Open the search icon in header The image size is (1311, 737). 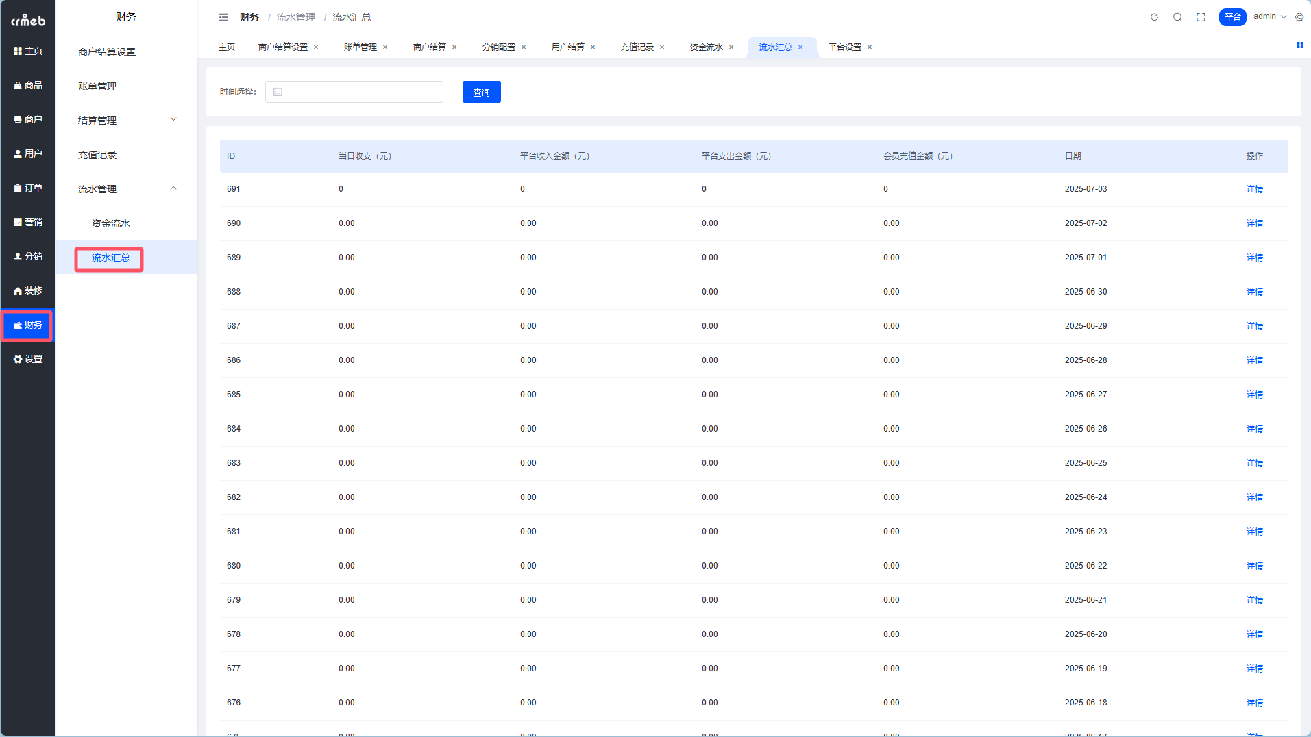tap(1177, 17)
